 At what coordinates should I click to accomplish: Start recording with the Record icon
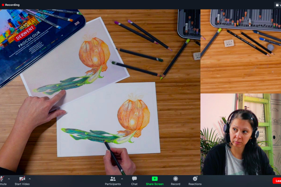point(176,179)
